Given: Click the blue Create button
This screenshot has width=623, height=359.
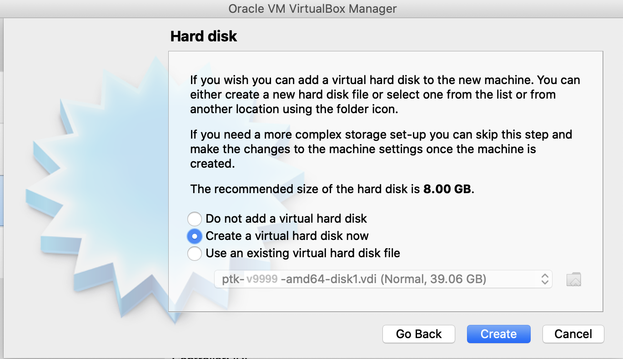Looking at the screenshot, I should click(498, 334).
